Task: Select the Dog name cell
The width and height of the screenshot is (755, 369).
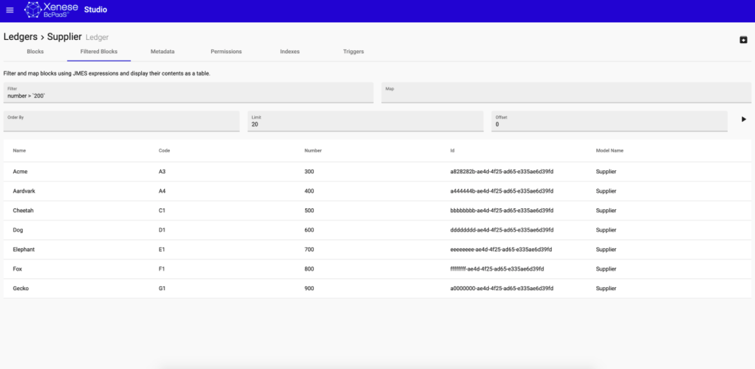Action: [x=18, y=230]
